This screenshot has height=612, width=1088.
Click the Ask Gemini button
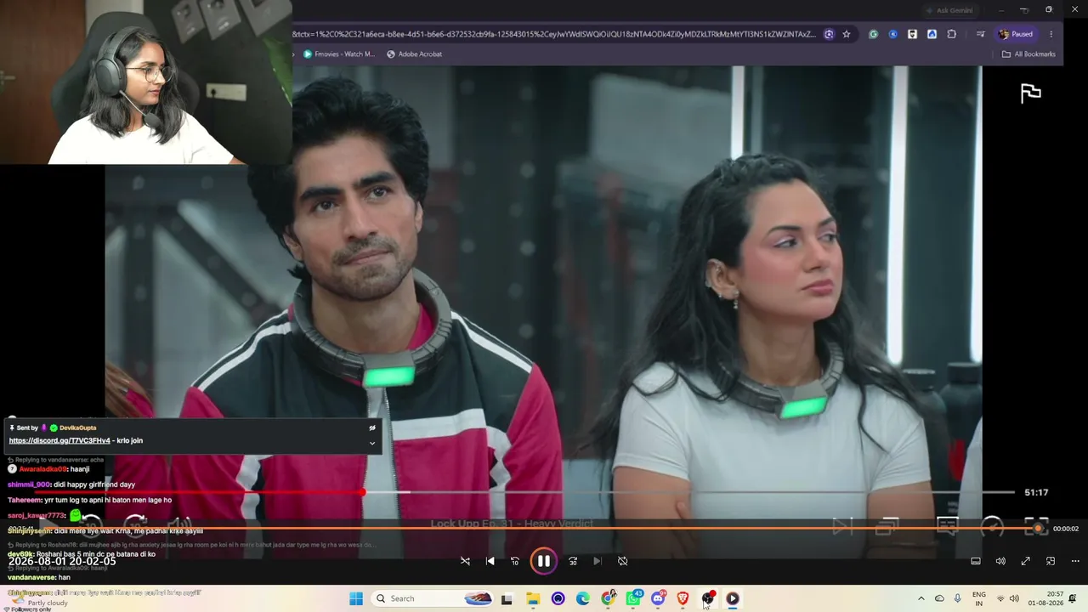[949, 10]
